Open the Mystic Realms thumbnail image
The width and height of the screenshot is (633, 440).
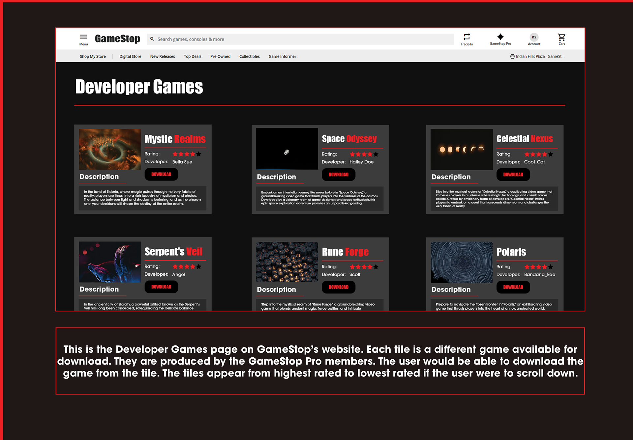pyautogui.click(x=110, y=150)
